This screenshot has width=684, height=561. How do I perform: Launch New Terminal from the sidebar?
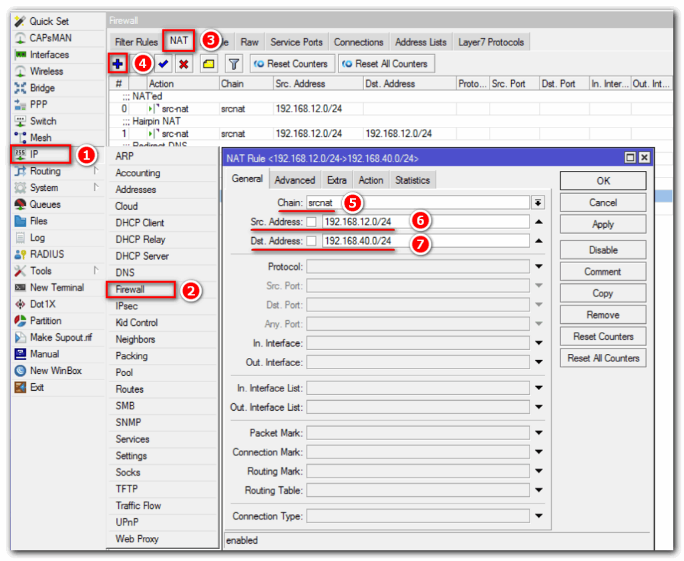(x=57, y=288)
